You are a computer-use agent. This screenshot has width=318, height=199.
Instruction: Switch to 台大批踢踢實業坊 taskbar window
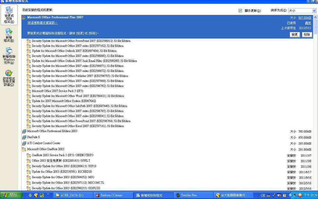coord(234,195)
